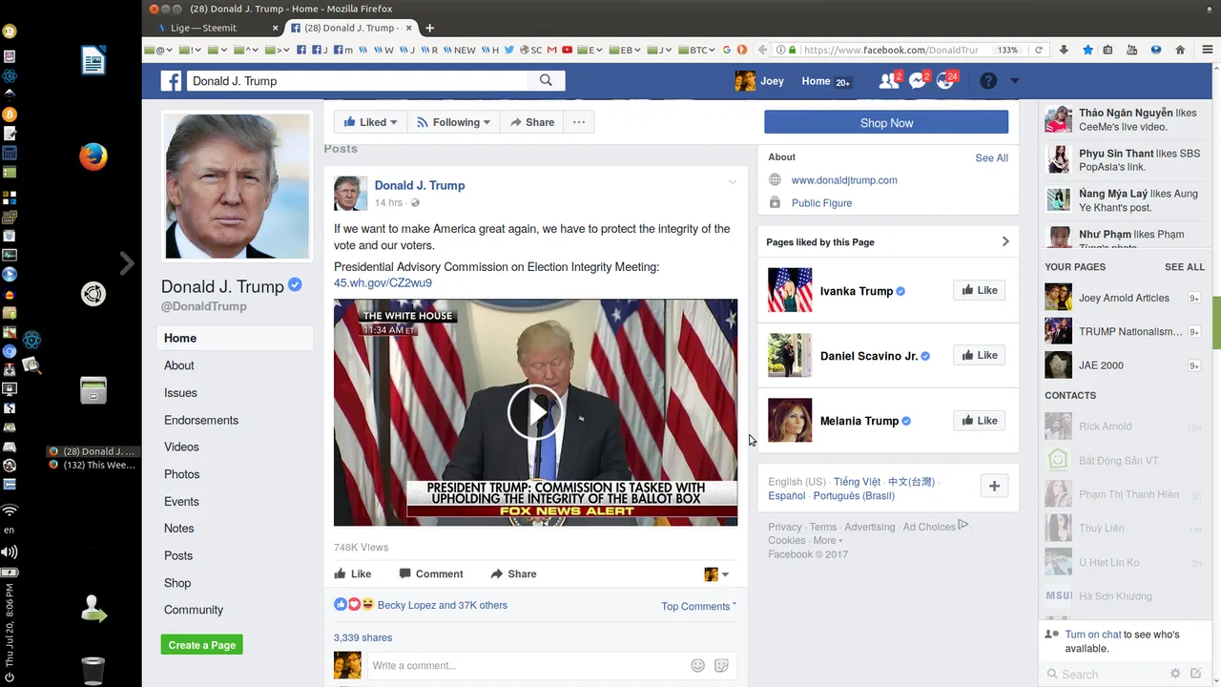
Task: Open the Top Comments sort dropdown
Action: 698,606
